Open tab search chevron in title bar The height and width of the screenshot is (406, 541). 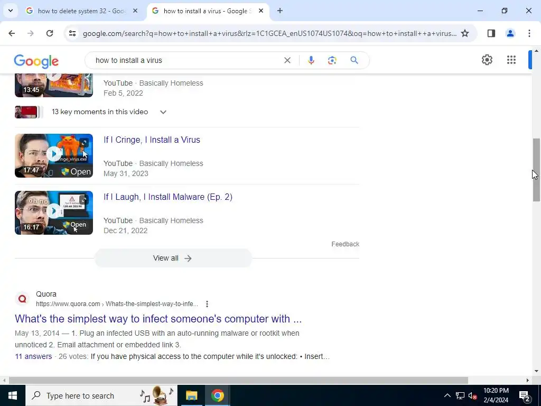pos(11,11)
